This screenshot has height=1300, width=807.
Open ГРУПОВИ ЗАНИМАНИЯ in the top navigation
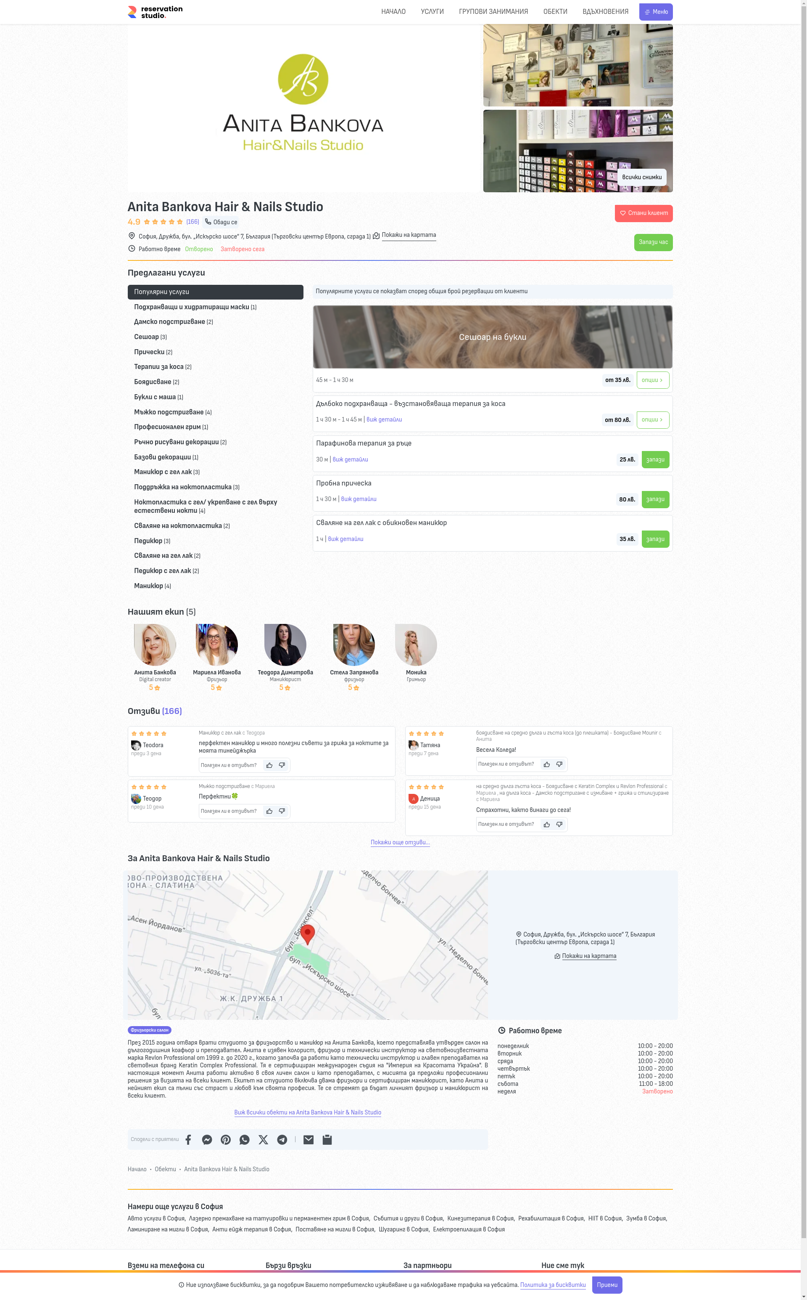pyautogui.click(x=493, y=12)
